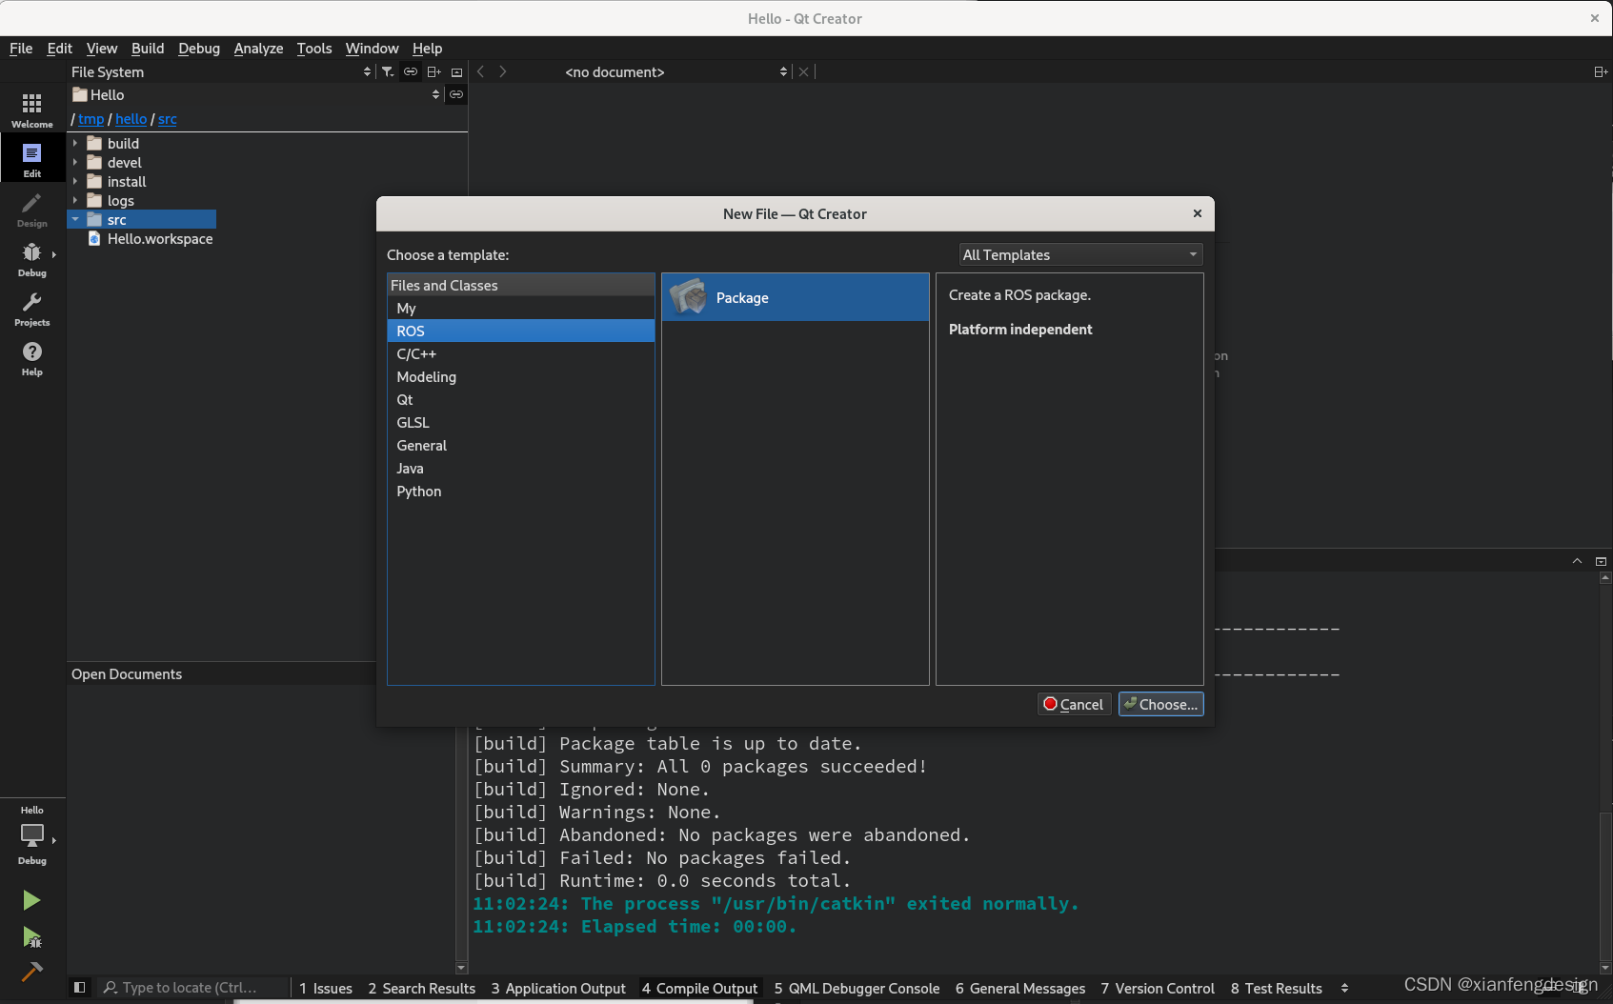Click the Type to locate field
Screen dimensions: 1613x1004
click(193, 988)
